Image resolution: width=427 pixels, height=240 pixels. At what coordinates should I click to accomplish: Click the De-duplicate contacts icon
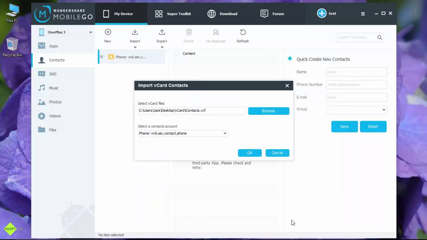pyautogui.click(x=216, y=32)
